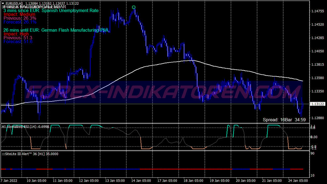The image size is (327, 184).
Task: Click the 1.14285 price axis label
Action: coord(318,38)
